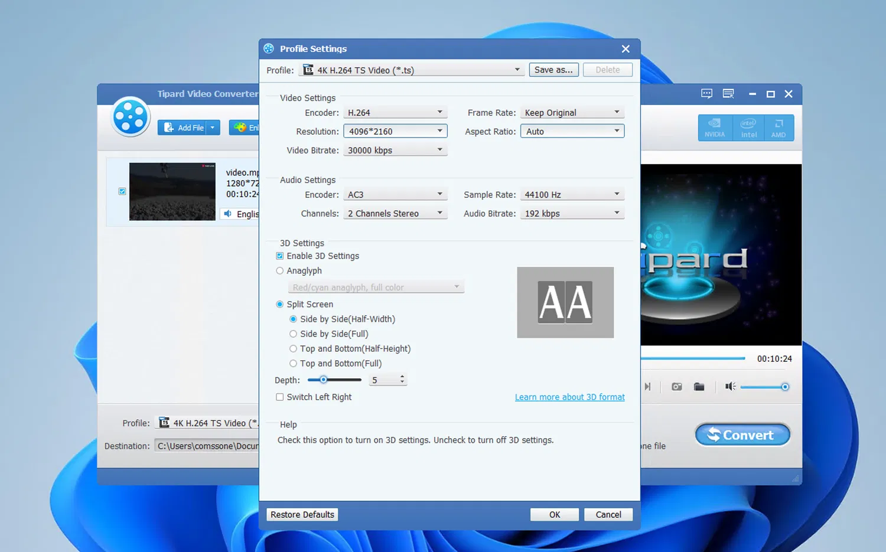Close the Profile Settings dialog
Viewport: 886px width, 552px height.
tap(626, 49)
